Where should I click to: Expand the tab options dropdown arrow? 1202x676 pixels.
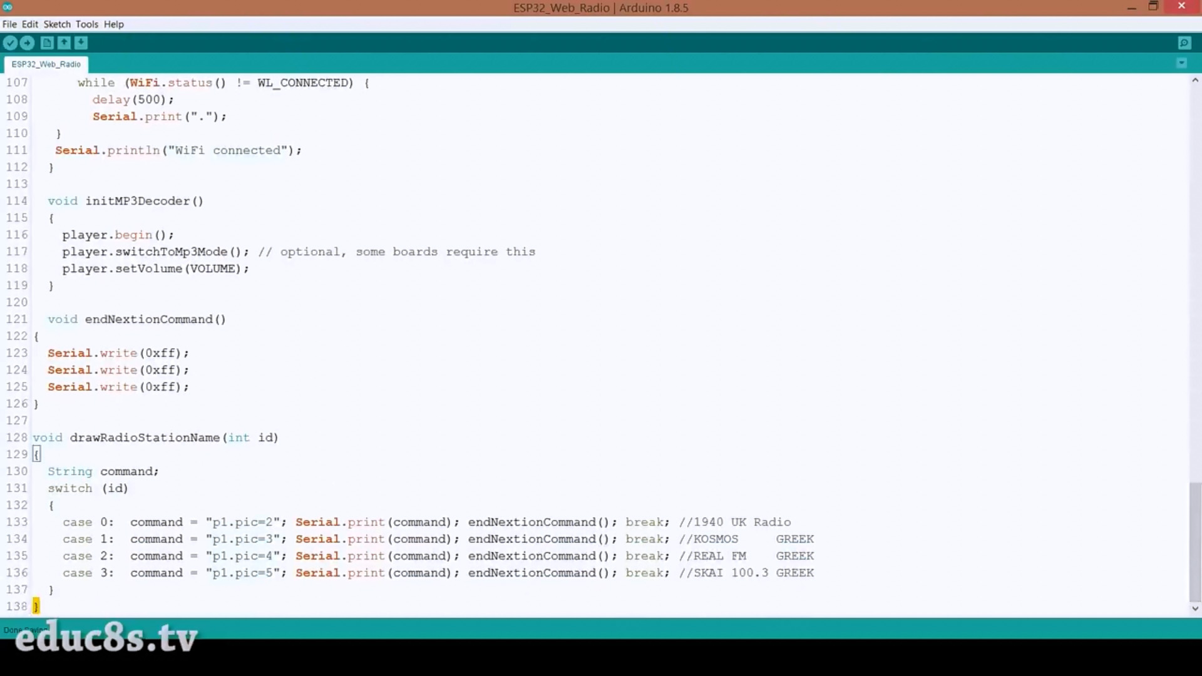click(1181, 63)
